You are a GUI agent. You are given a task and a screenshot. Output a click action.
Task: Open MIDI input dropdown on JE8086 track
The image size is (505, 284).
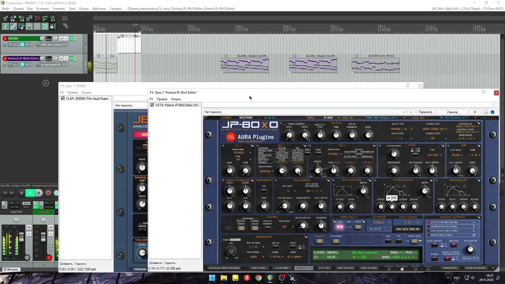pyautogui.click(x=52, y=45)
